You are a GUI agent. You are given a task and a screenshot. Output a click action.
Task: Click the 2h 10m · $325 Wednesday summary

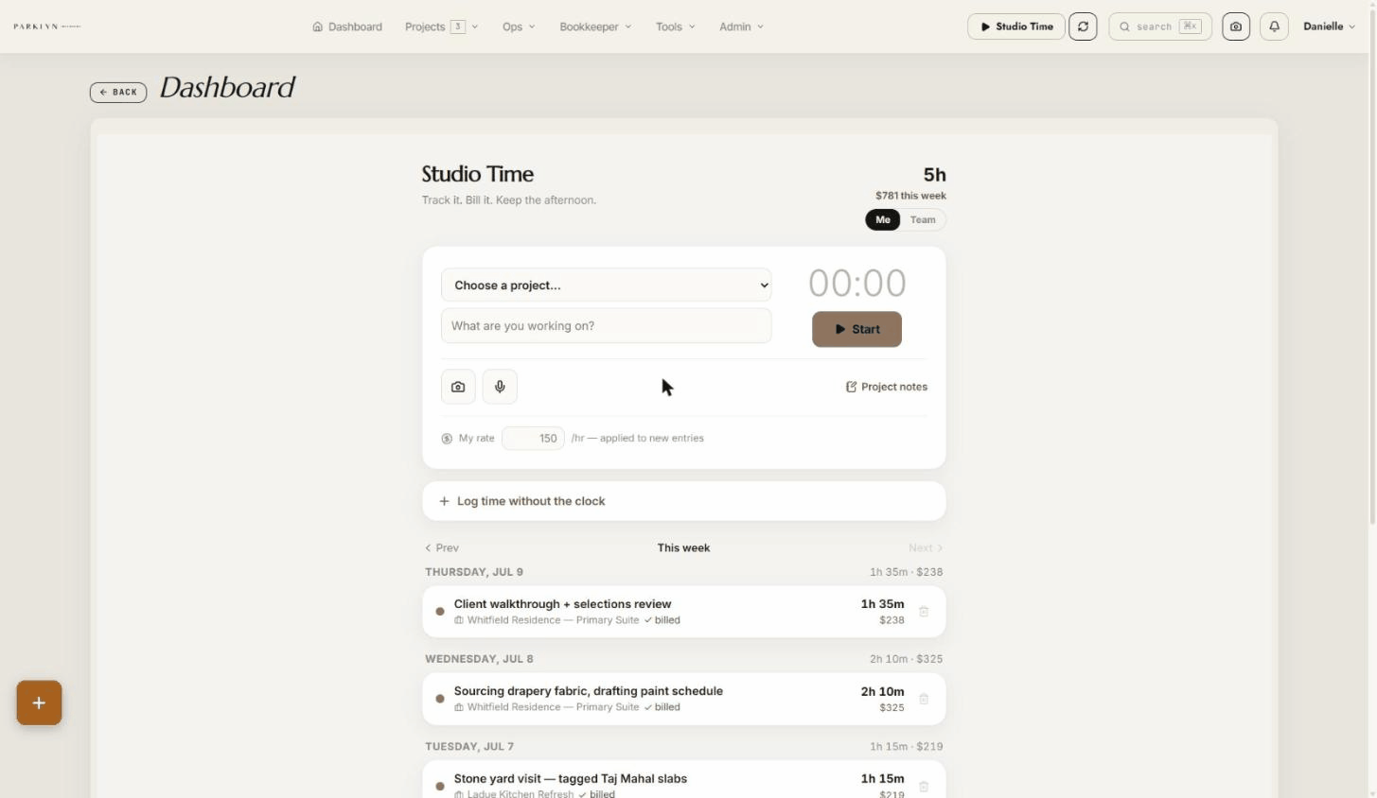click(906, 659)
